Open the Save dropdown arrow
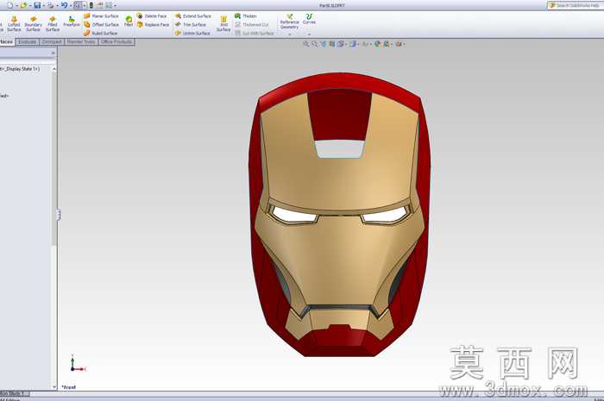Screen dimensions: 604x401 click(x=43, y=6)
